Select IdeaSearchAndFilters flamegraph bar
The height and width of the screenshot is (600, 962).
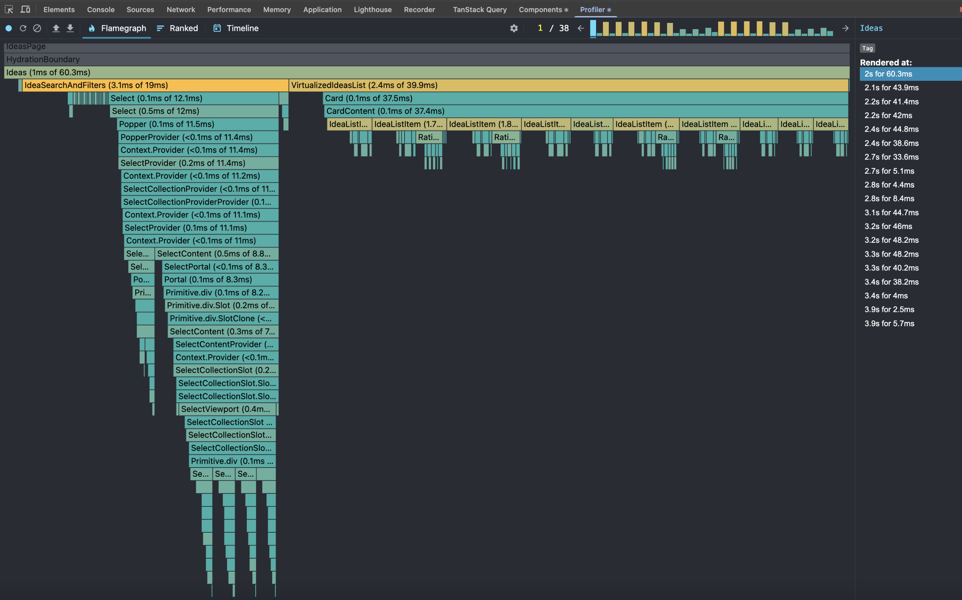(x=155, y=85)
